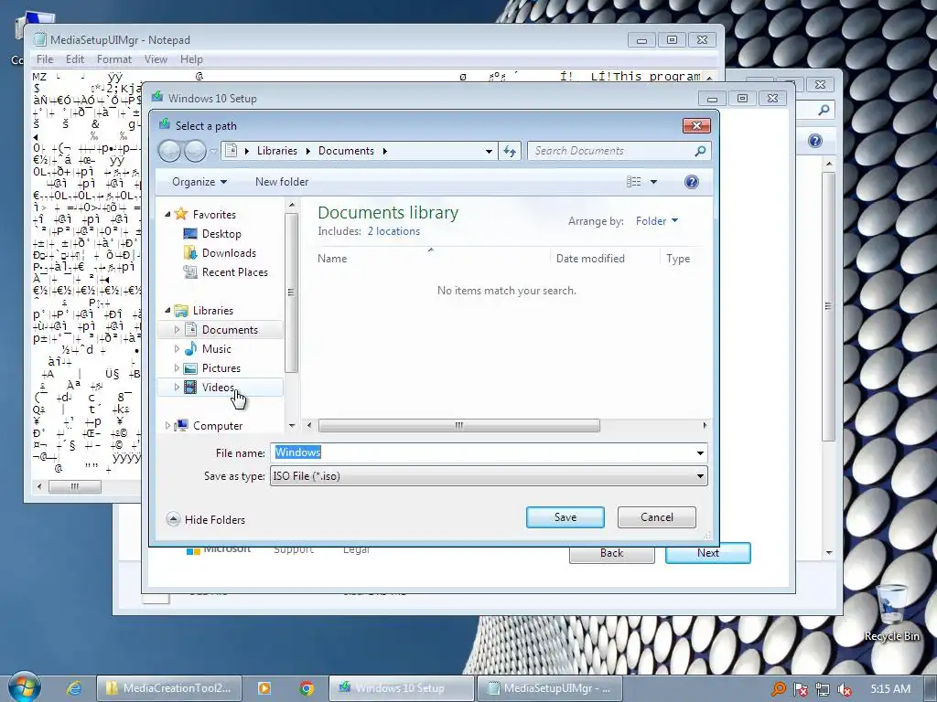Select the Recent Places icon
Screen dimensions: 937x702
tap(190, 272)
